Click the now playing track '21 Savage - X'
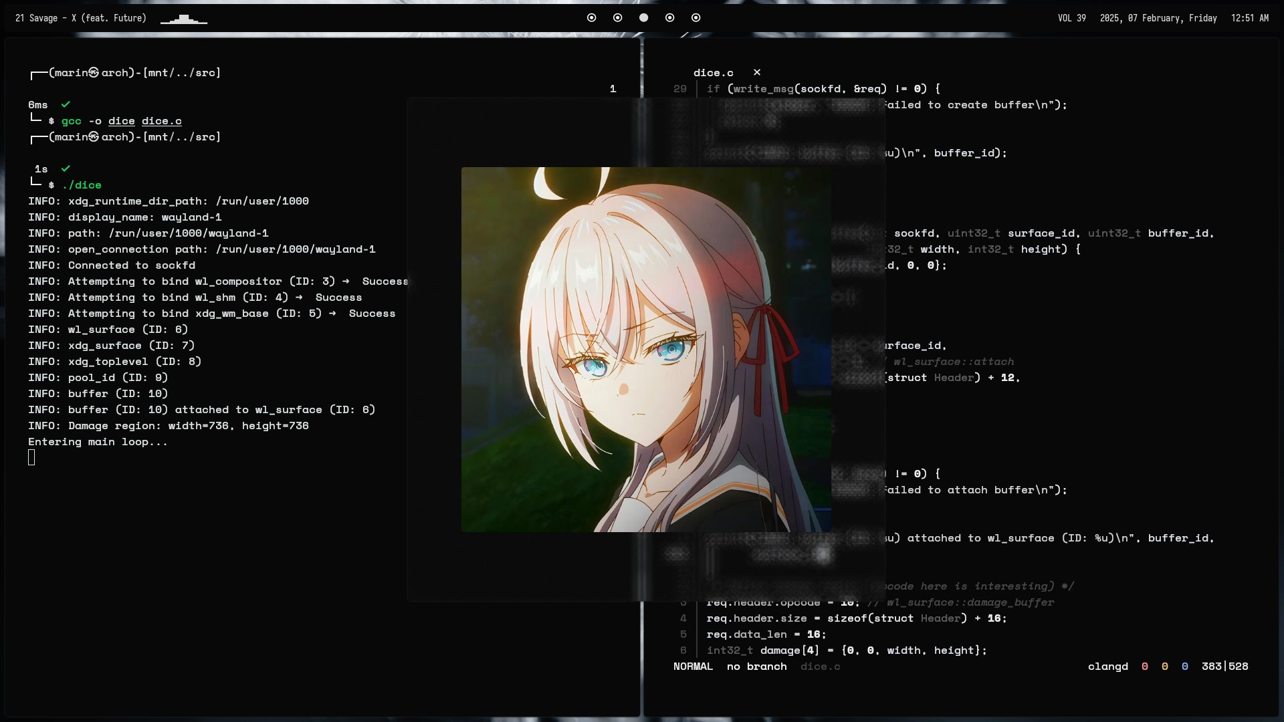 point(80,18)
